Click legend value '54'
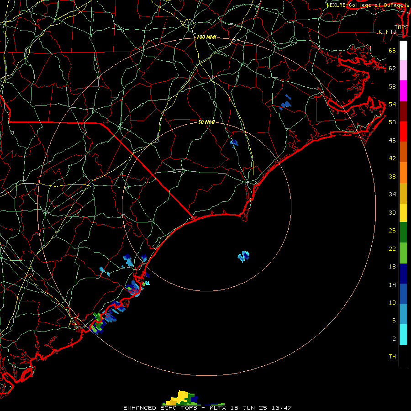The width and height of the screenshot is (411, 411). point(392,104)
